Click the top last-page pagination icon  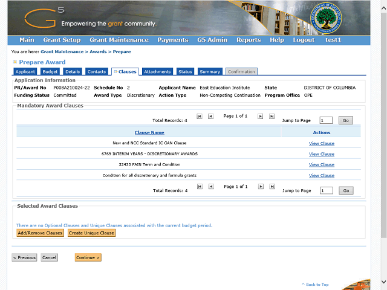(x=272, y=116)
